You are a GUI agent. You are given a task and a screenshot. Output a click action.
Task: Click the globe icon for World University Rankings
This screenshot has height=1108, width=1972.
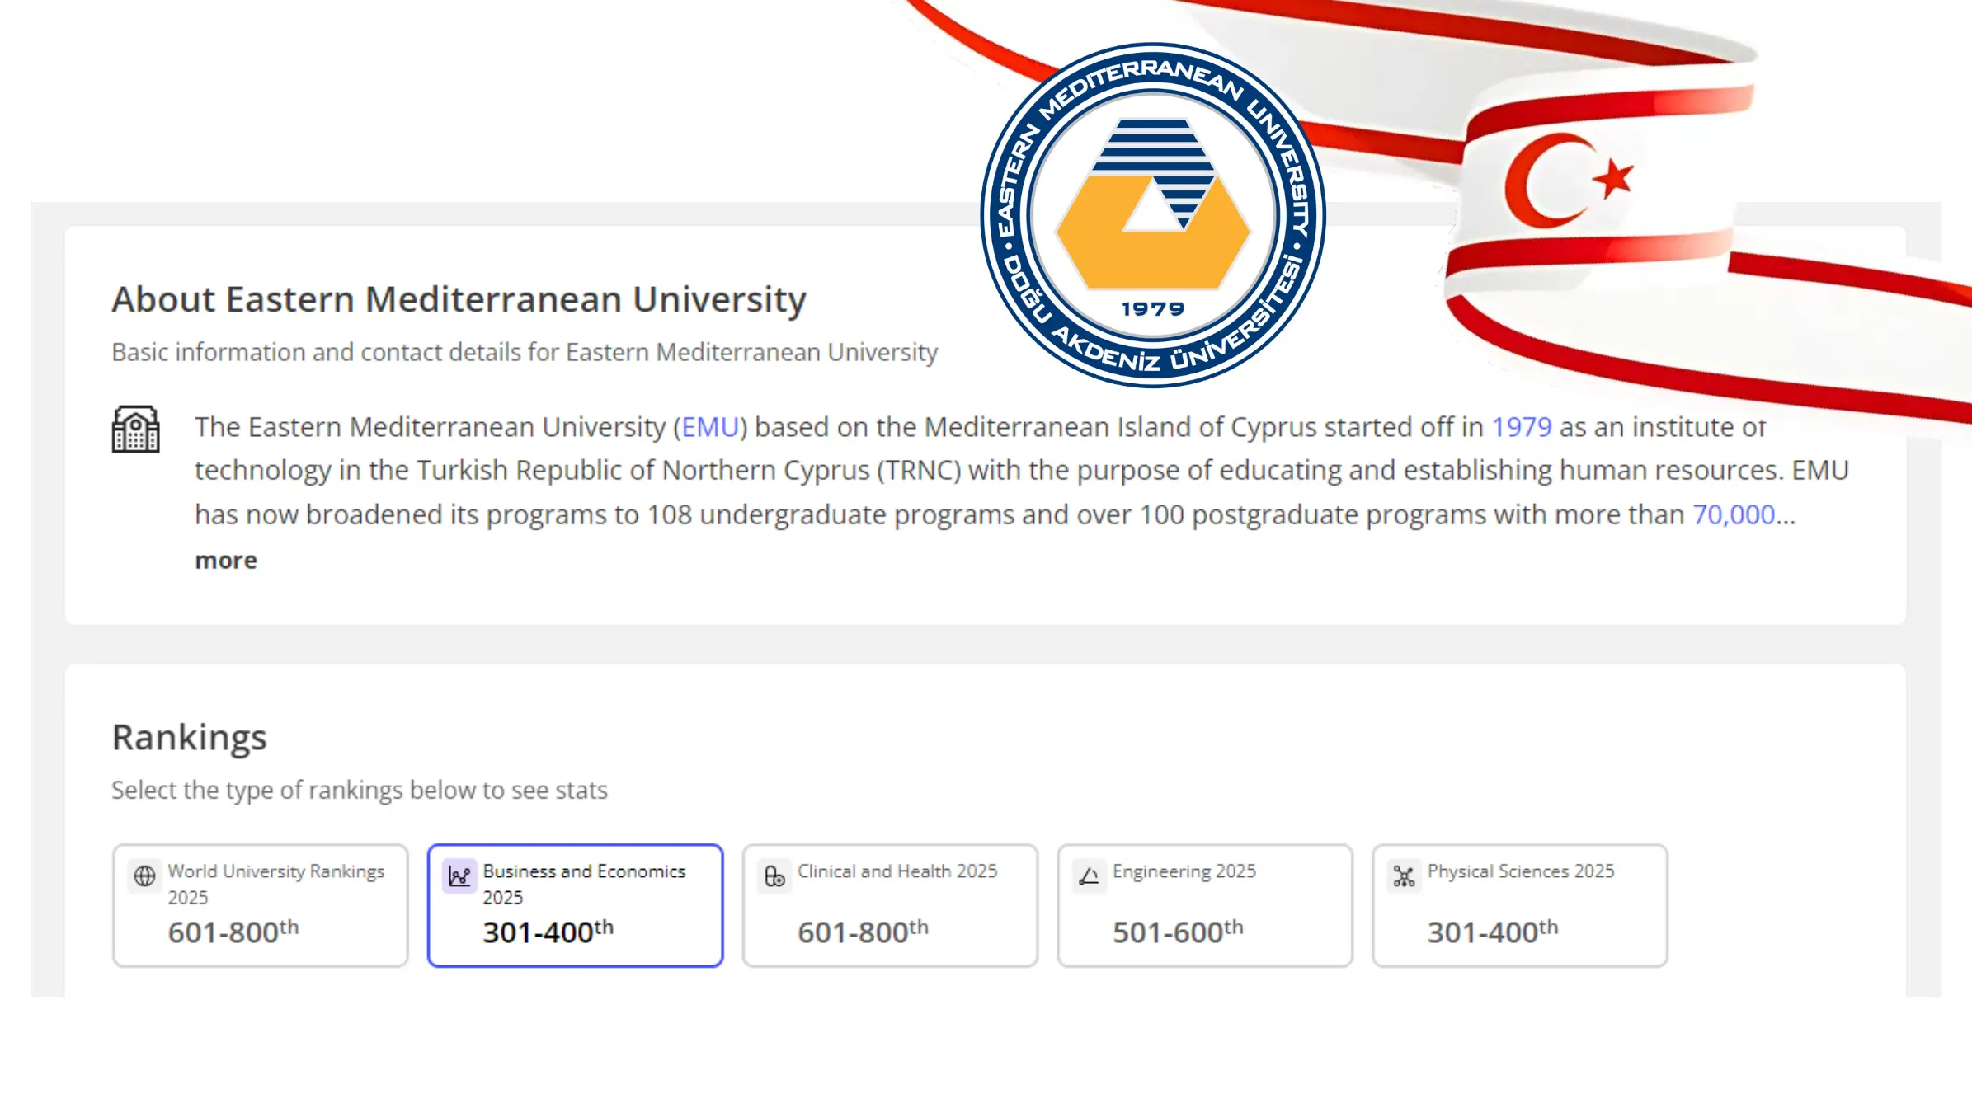144,876
